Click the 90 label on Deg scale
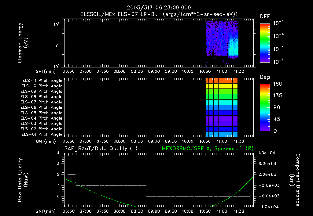Screen dimensions: 313x216 [x=277, y=107]
